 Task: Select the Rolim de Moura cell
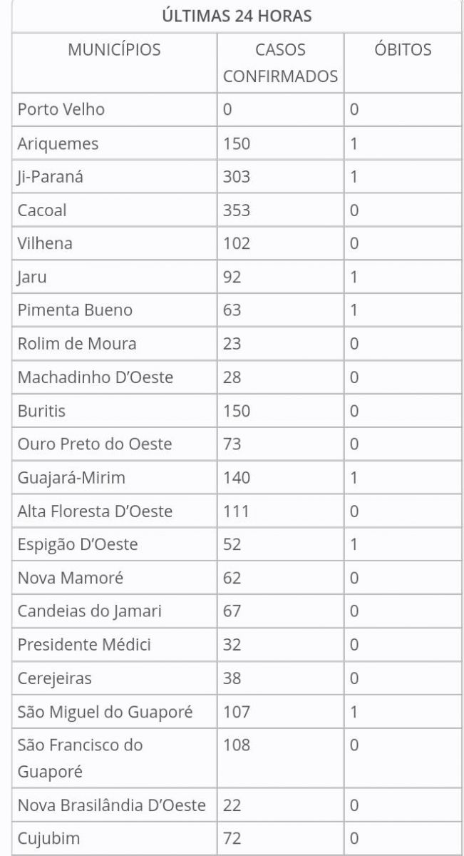(77, 344)
